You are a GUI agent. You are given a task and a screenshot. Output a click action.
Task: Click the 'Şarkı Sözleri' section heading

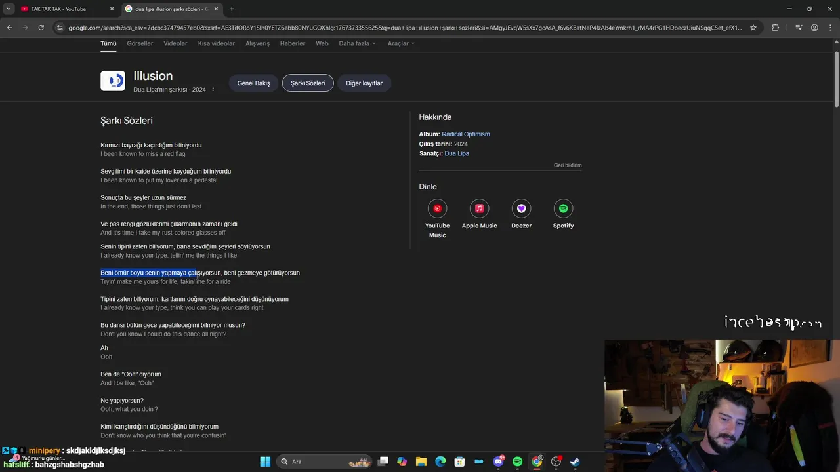coord(127,121)
